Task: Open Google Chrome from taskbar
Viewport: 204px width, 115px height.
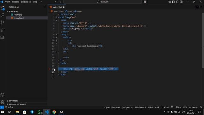Action: click(54, 112)
